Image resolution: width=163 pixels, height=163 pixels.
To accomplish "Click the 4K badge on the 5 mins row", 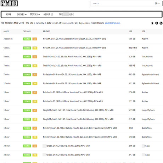I will point(35,57).
